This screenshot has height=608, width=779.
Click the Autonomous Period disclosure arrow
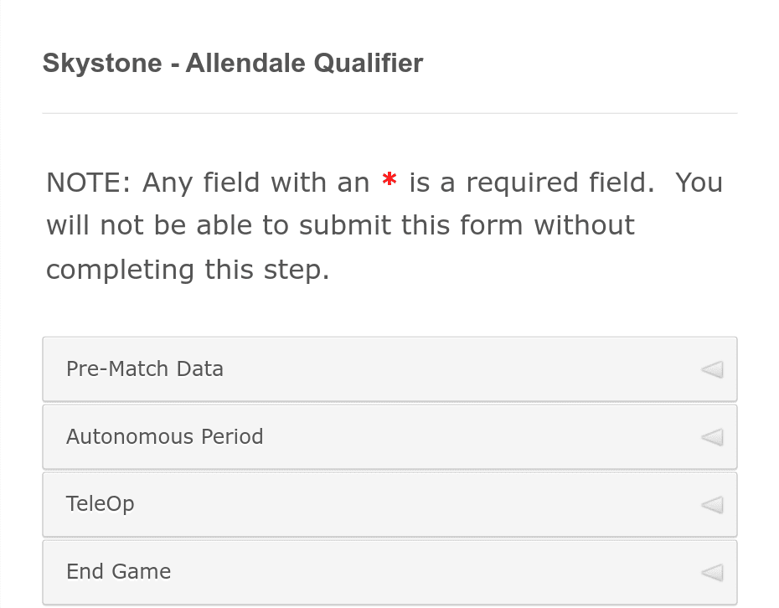[x=711, y=436]
